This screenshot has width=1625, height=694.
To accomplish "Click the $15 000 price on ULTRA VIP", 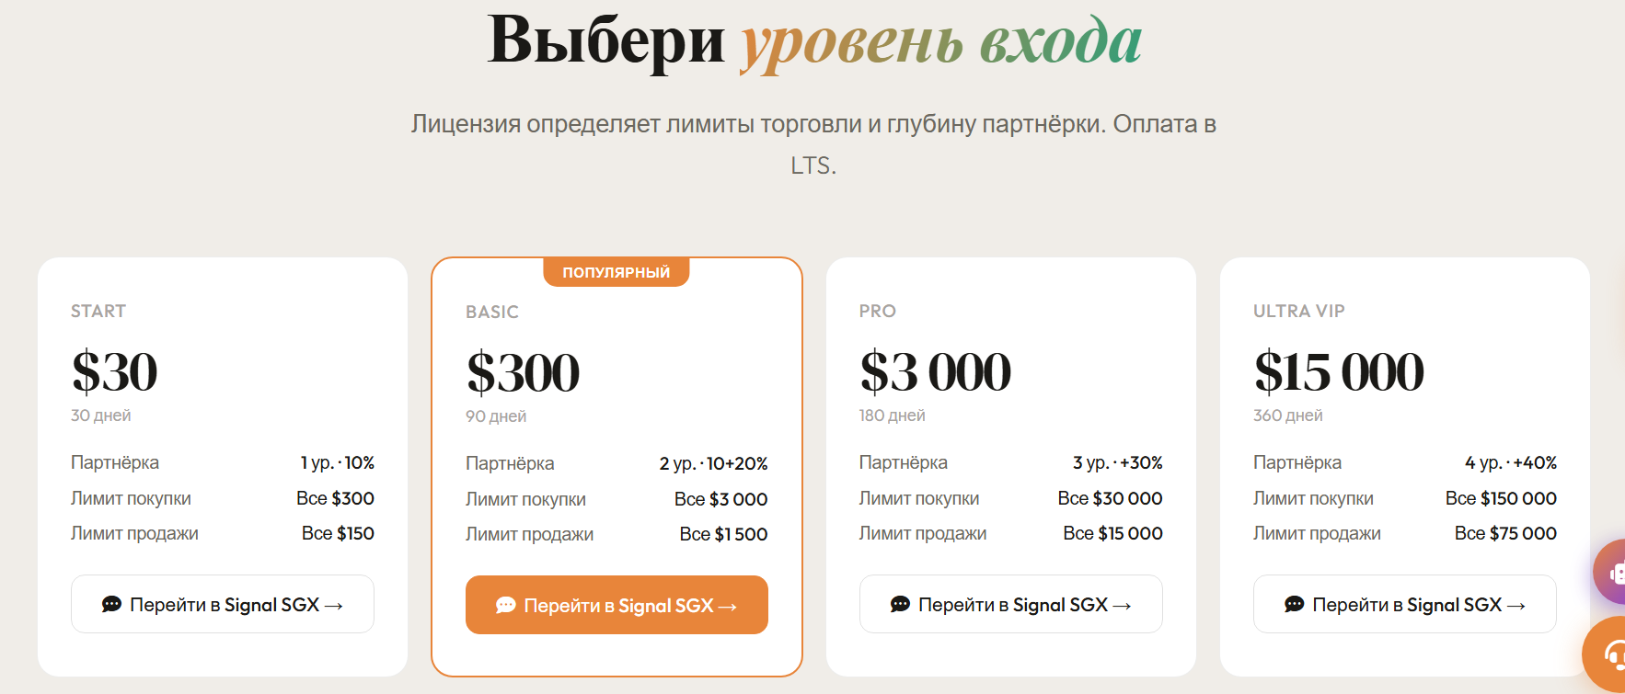I will tap(1339, 372).
